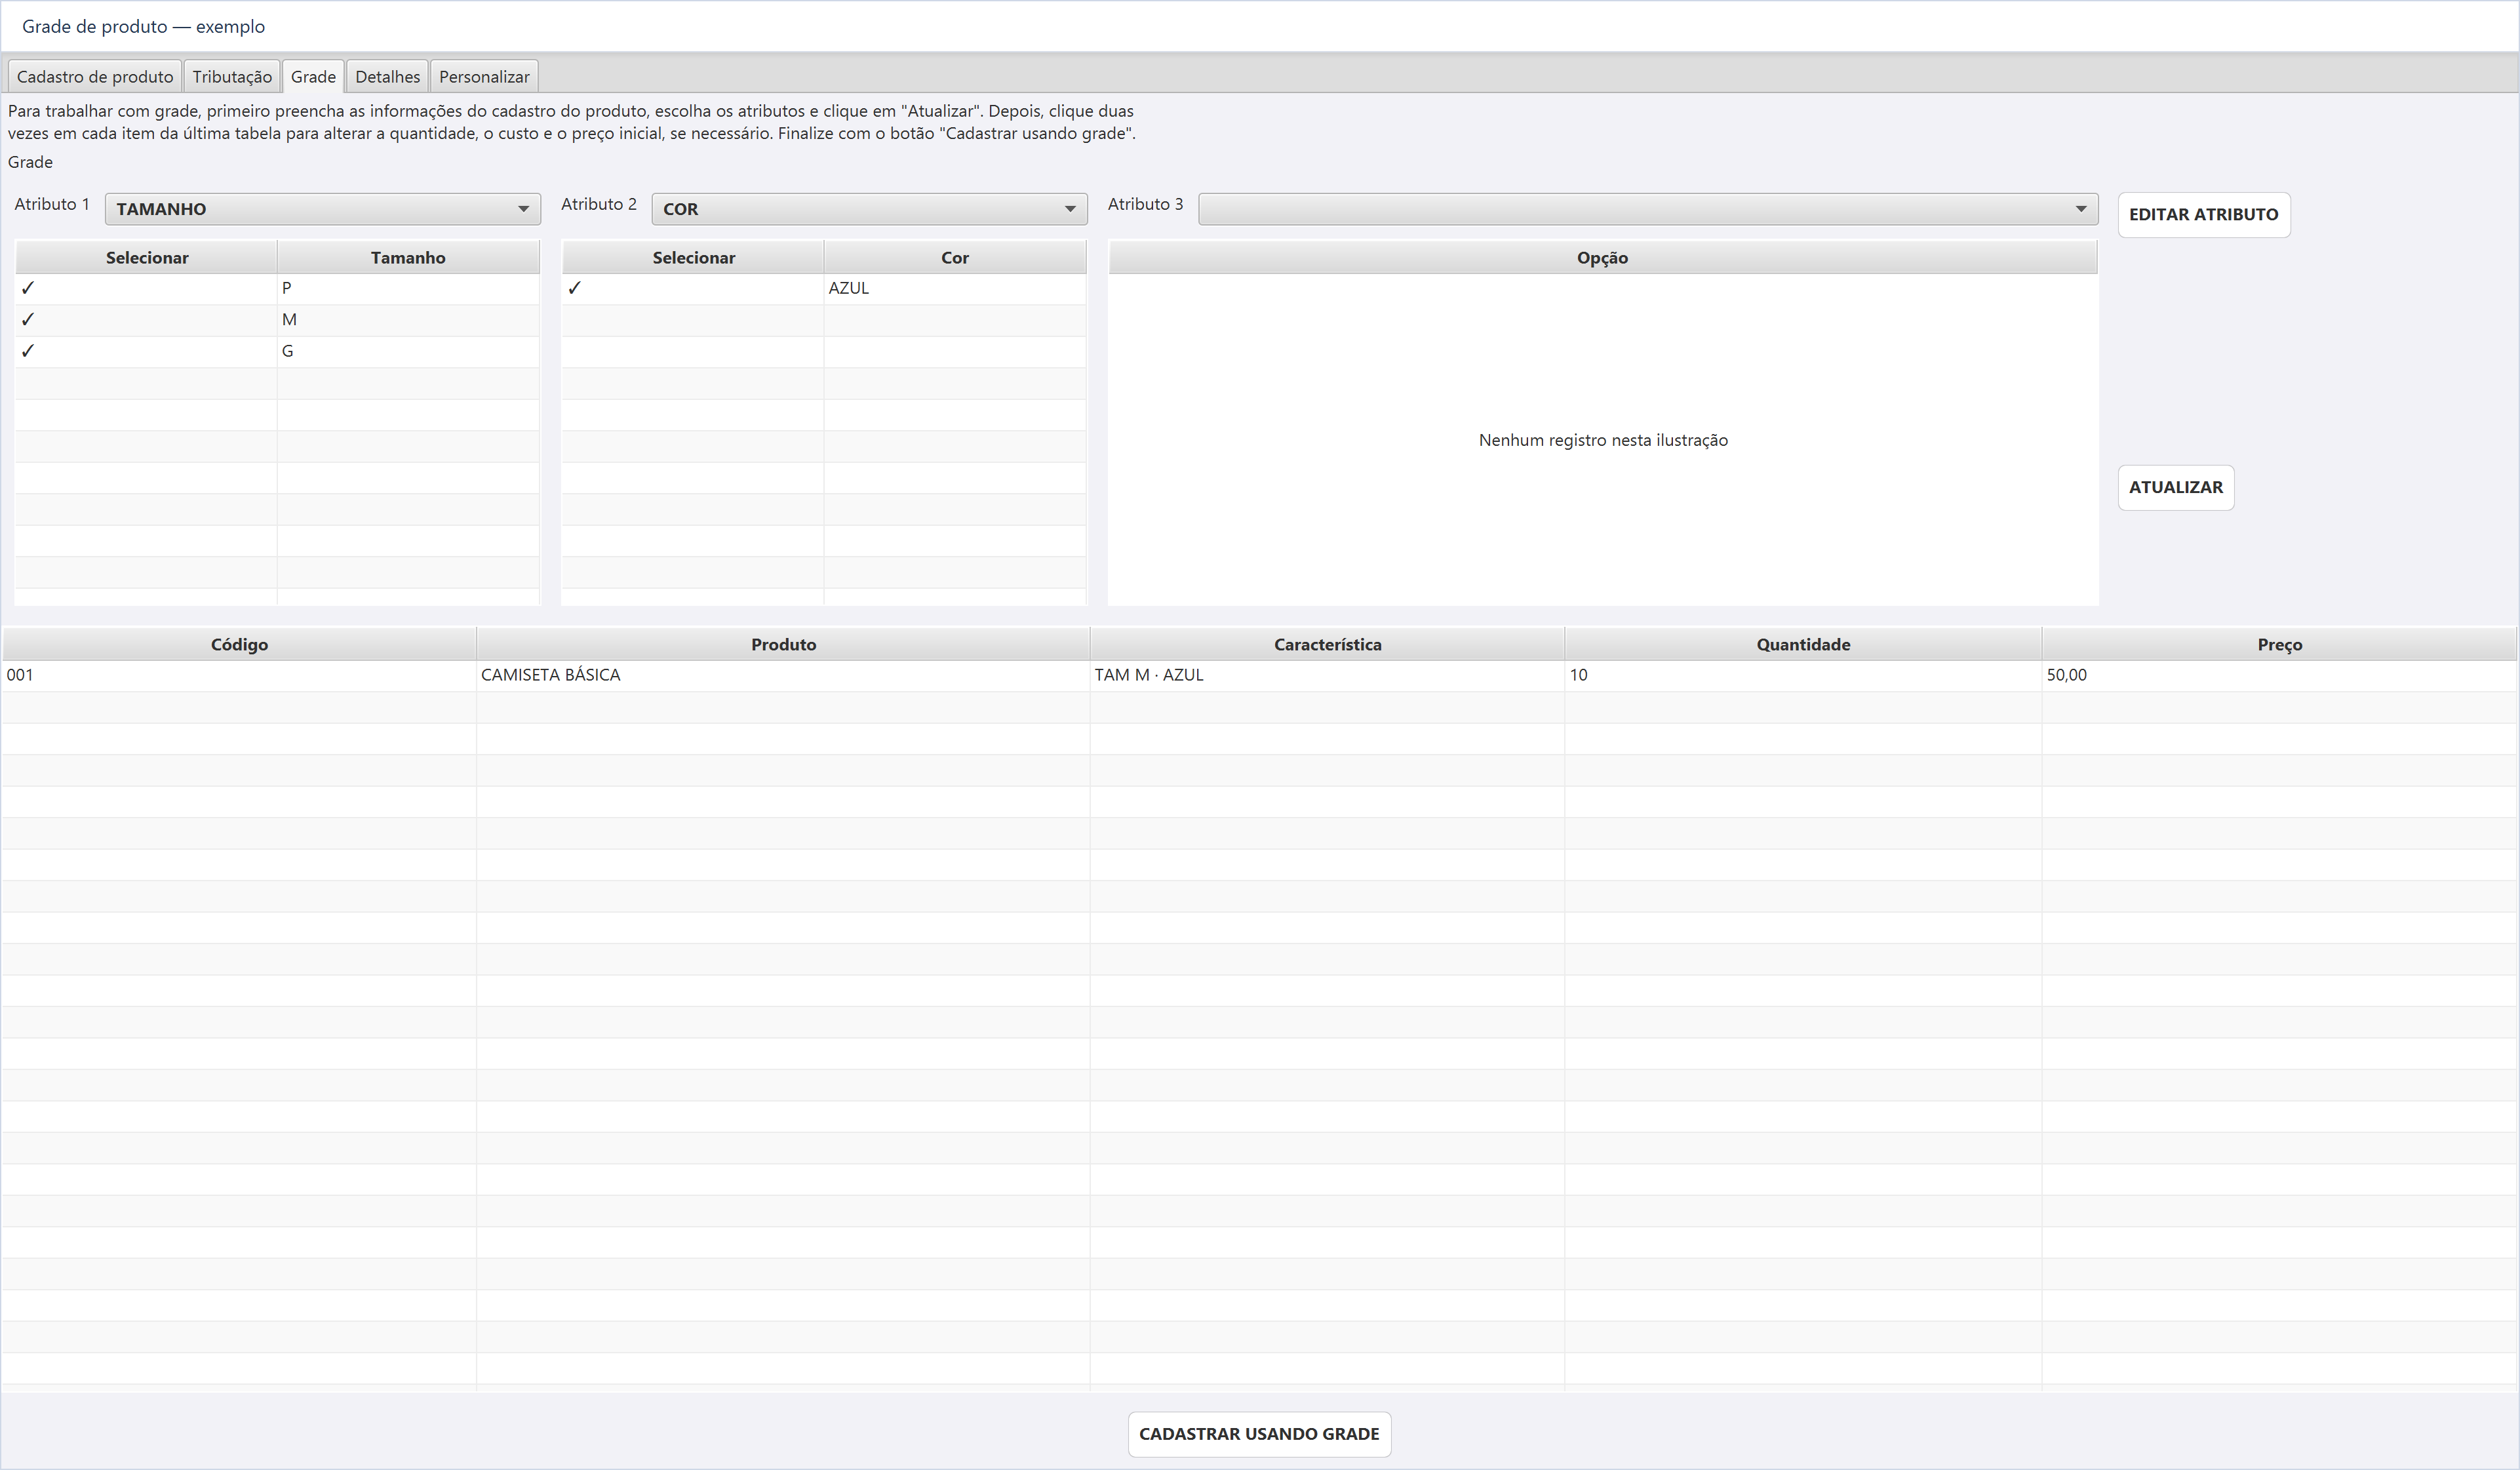Image resolution: width=2520 pixels, height=1470 pixels.
Task: Toggle the checkmark for color AZUL
Action: click(575, 288)
